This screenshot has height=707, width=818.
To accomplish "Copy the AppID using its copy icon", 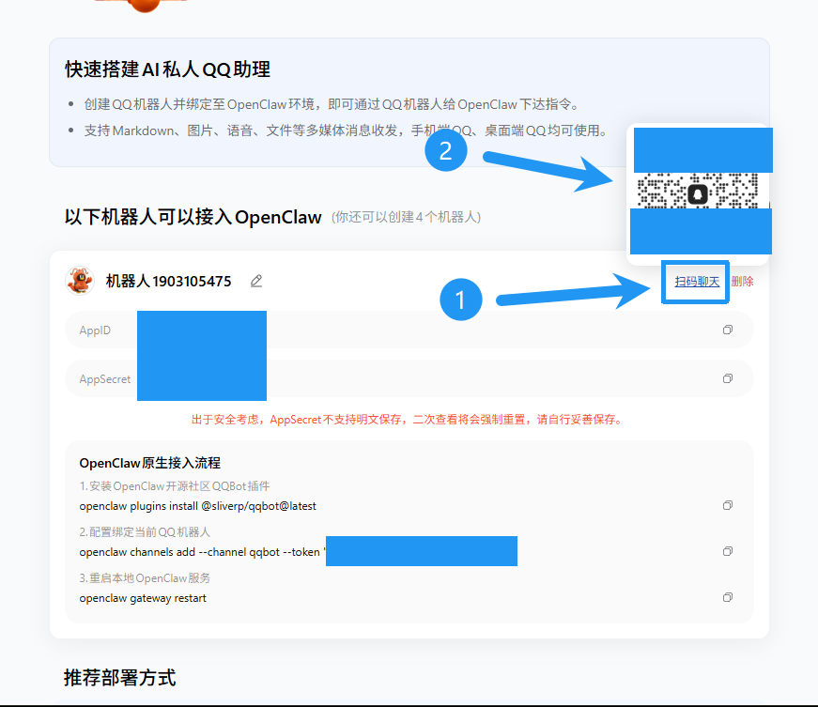I will (x=727, y=330).
